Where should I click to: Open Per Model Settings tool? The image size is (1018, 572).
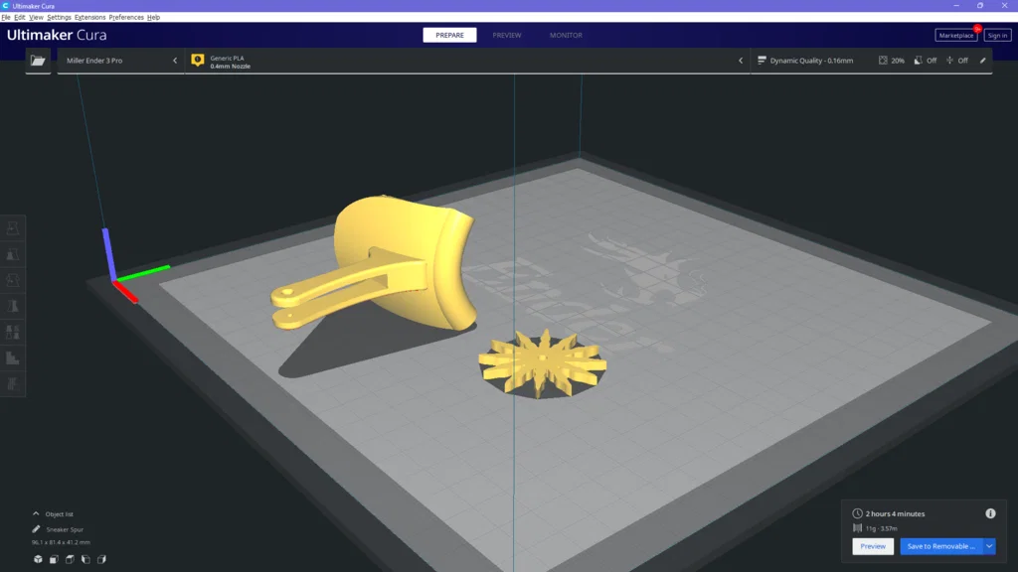point(12,332)
